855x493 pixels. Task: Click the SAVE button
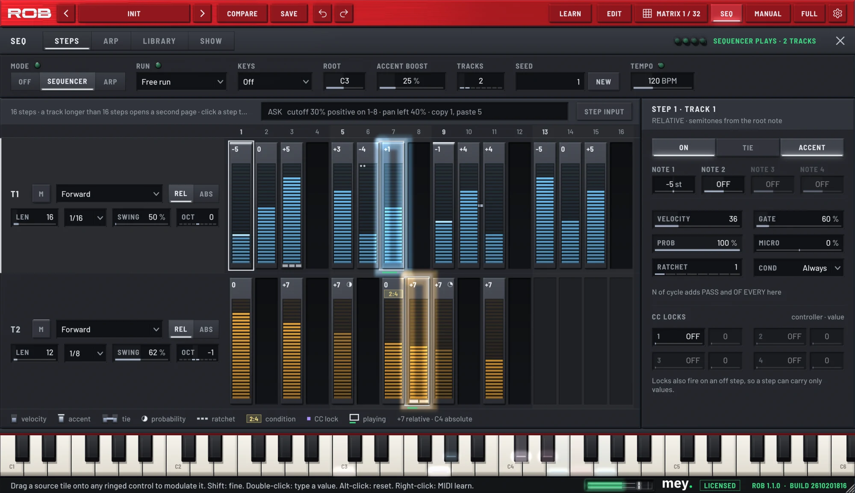289,14
